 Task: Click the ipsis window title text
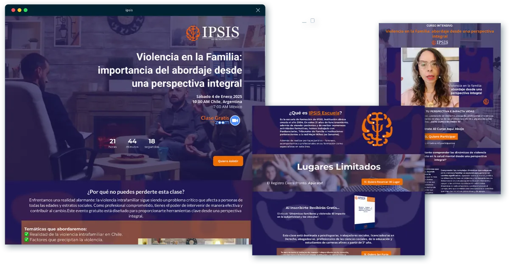coord(129,10)
